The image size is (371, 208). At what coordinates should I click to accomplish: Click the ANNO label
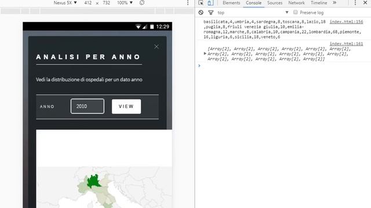[47, 106]
